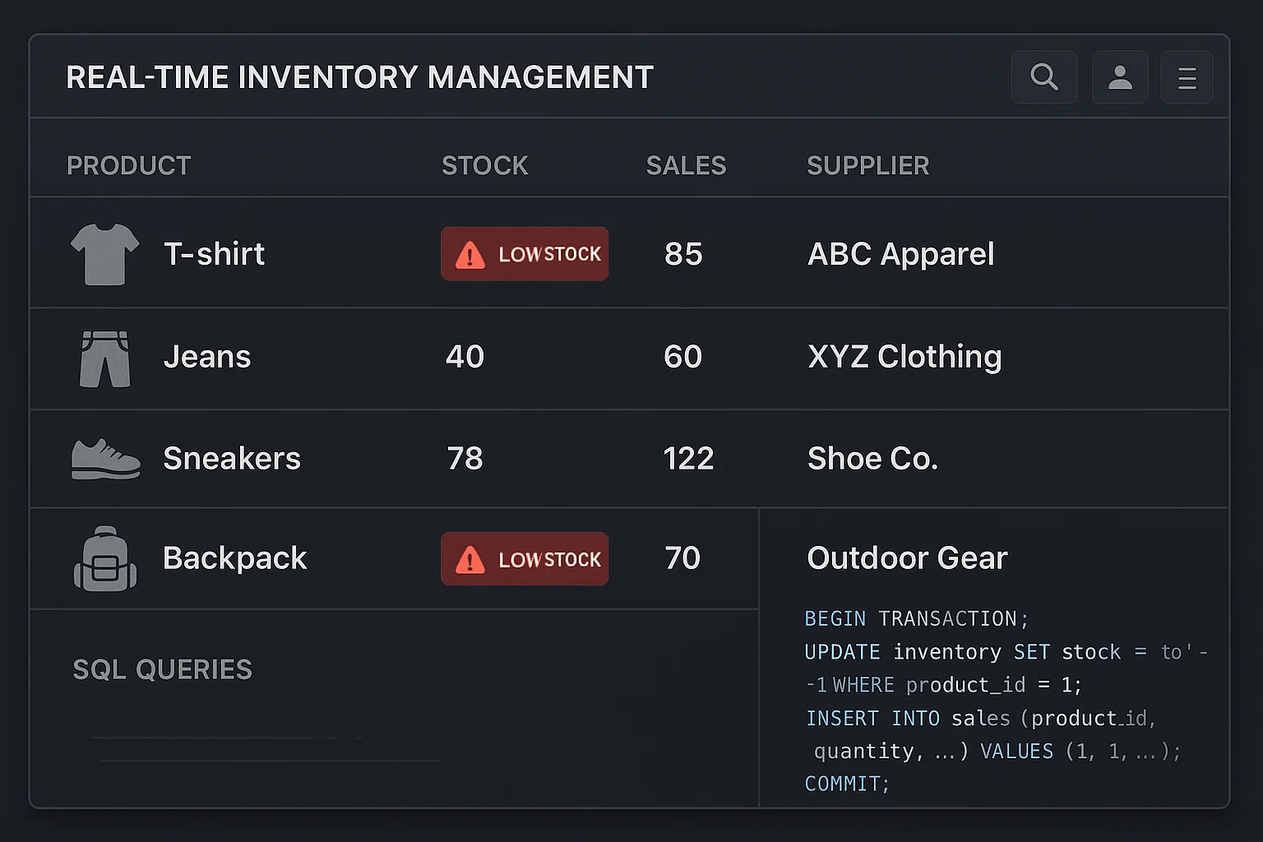Click the BEGIN TRANSACTION code line
The width and height of the screenshot is (1263, 842).
[917, 618]
